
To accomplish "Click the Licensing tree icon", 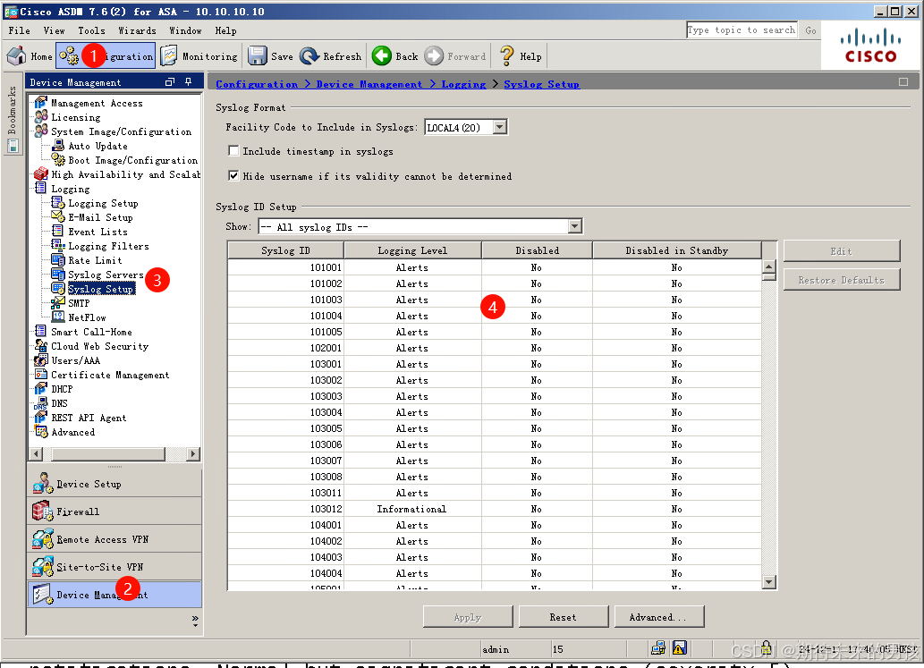I will [40, 116].
